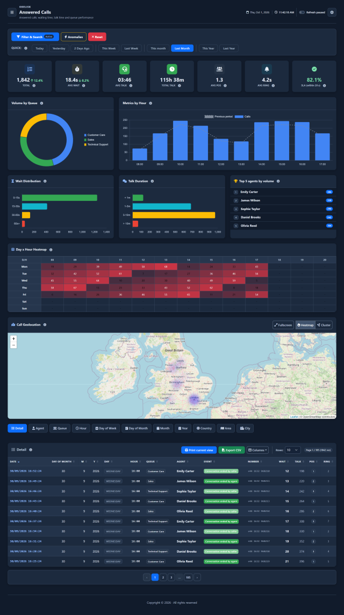Switch to the Queue tab
Image resolution: width=344 pixels, height=615 pixels.
tap(60, 428)
